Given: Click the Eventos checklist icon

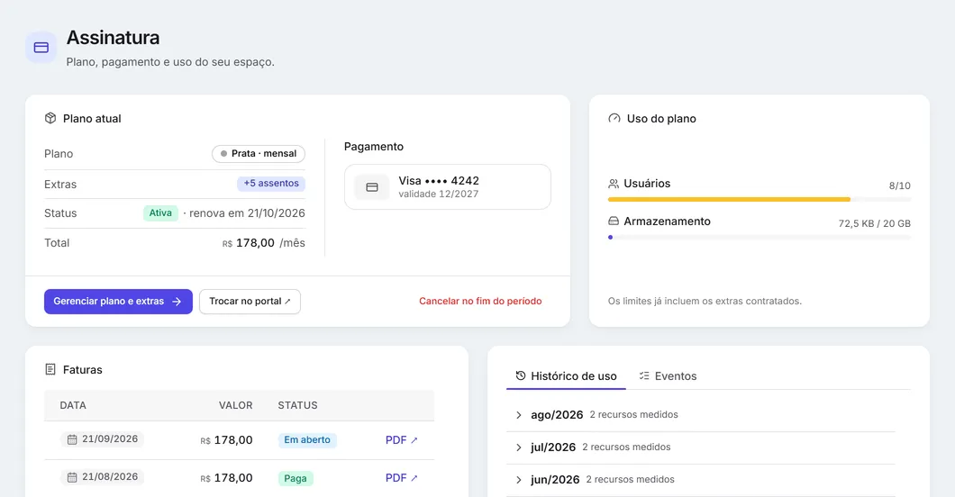Looking at the screenshot, I should pyautogui.click(x=644, y=376).
